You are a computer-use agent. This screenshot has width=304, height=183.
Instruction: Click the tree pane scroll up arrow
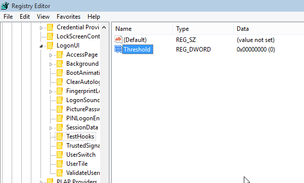click(x=104, y=27)
